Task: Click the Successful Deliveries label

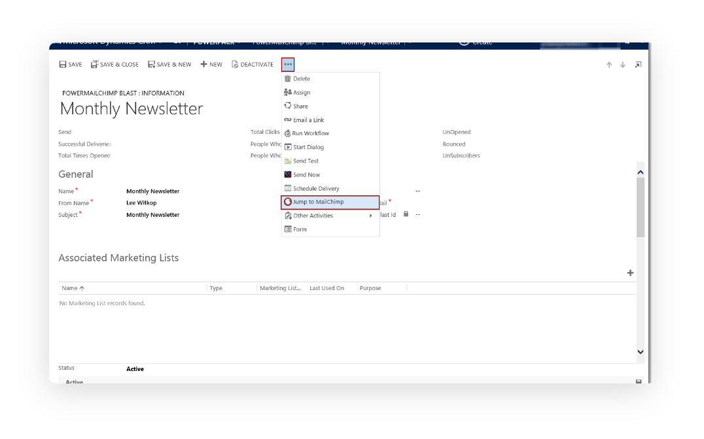Action: click(85, 144)
